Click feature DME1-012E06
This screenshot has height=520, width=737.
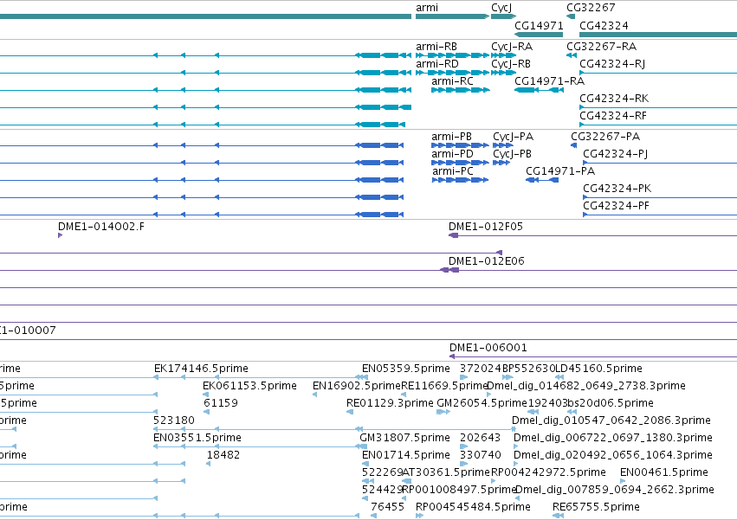487,261
